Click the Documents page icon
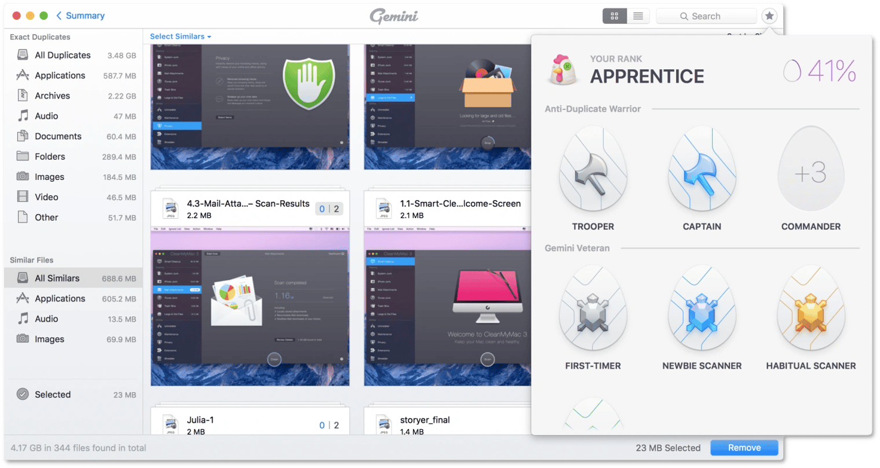The width and height of the screenshot is (880, 468). pos(23,136)
